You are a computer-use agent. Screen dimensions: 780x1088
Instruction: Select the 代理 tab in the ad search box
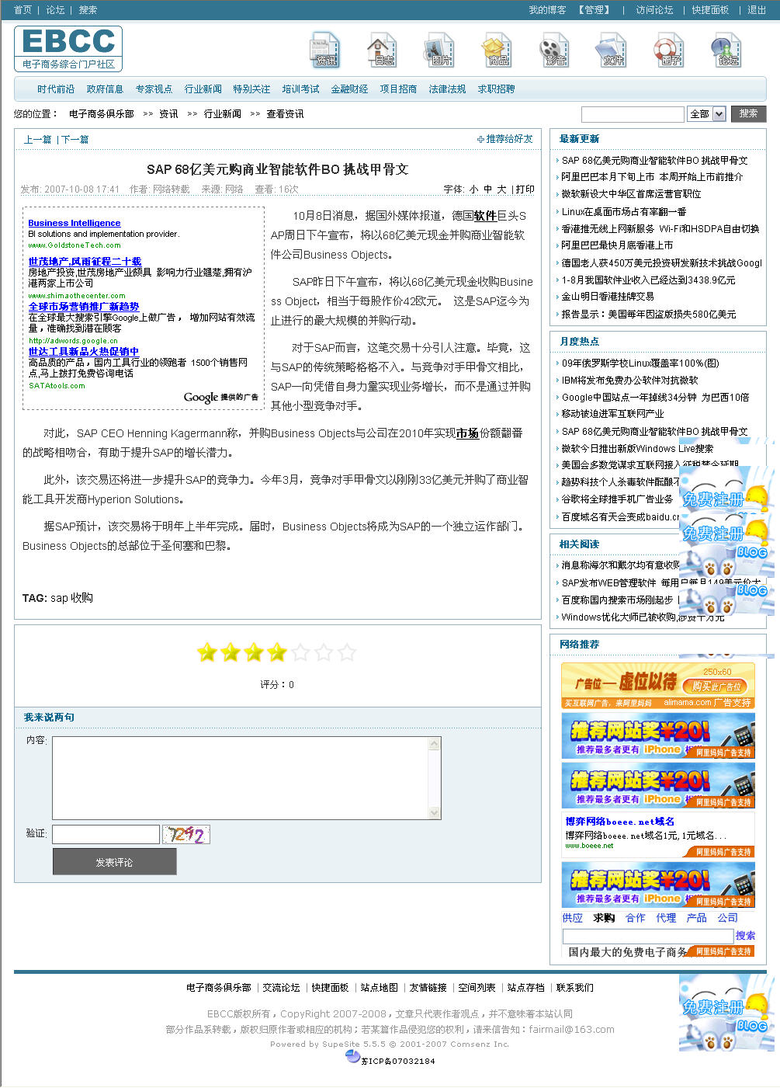coord(666,918)
